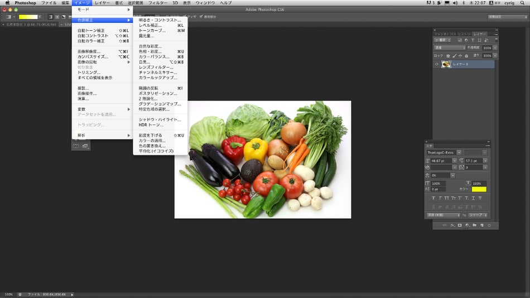Click the yellow text color swatch

tap(479, 190)
